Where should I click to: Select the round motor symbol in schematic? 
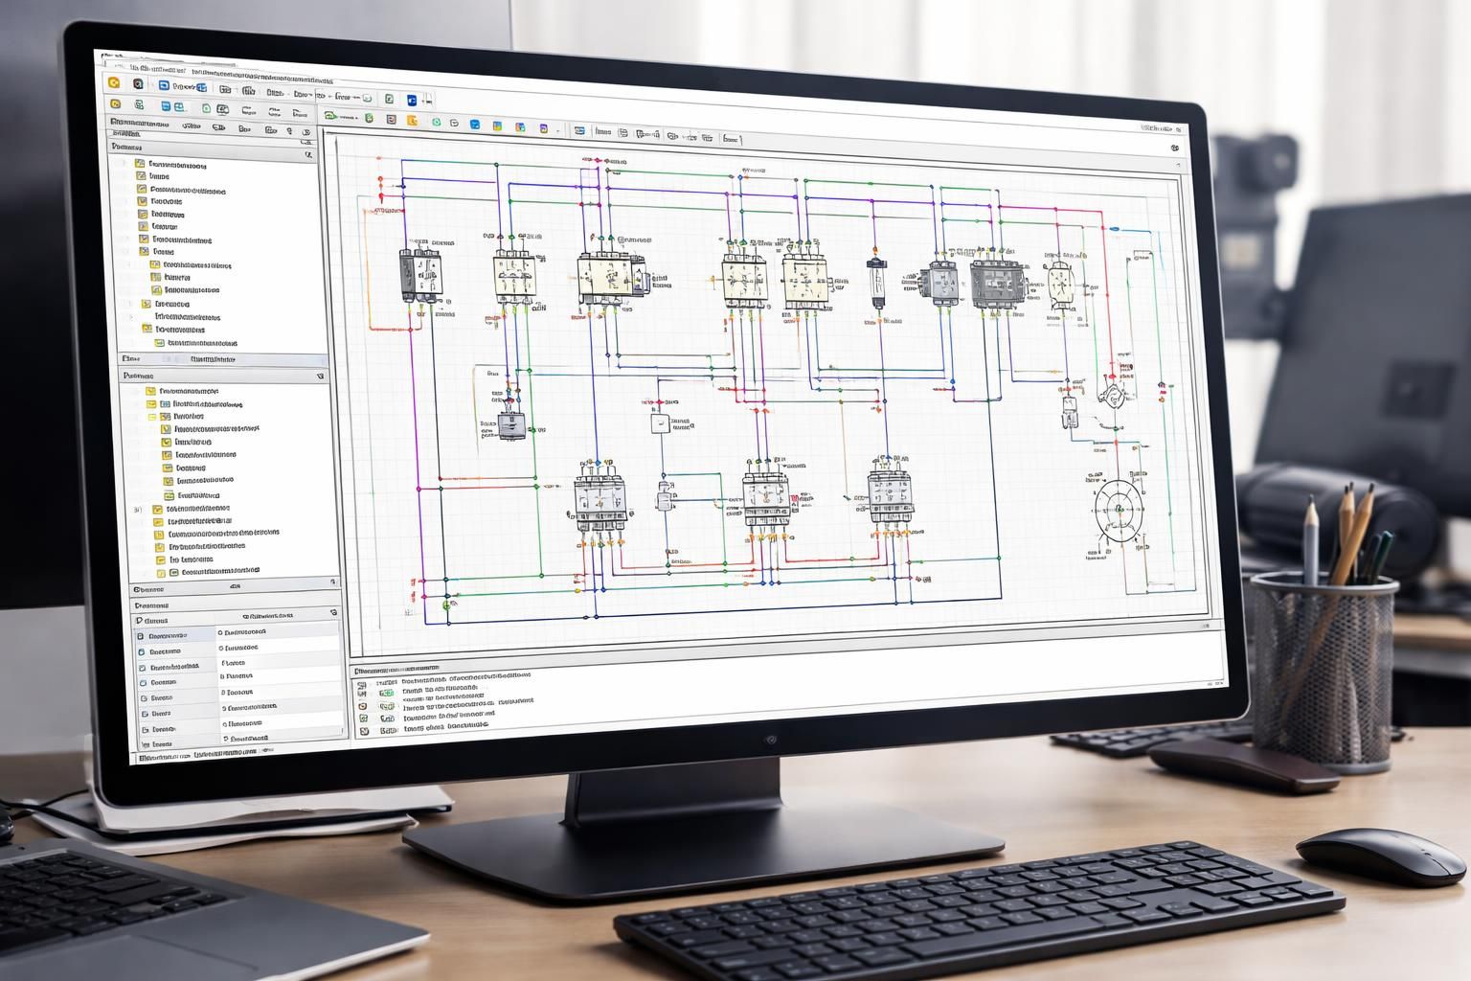(1118, 511)
